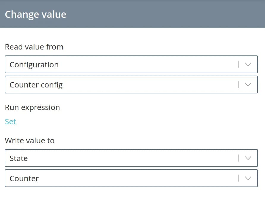Click the State value text

[18, 158]
